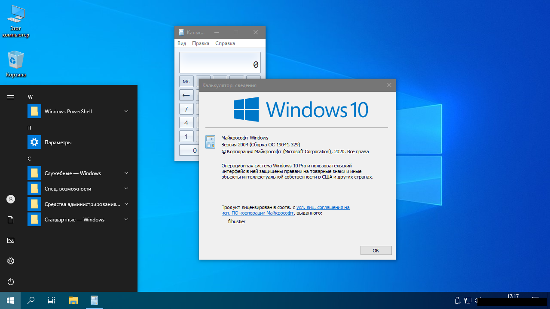Close the Калькулятор: сведения dialog

tap(389, 85)
